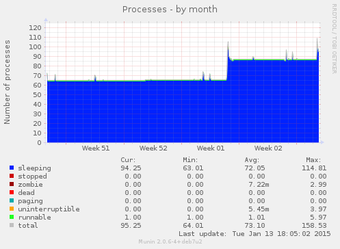
Task: Click the 'total' legend label
Action: pos(28,226)
